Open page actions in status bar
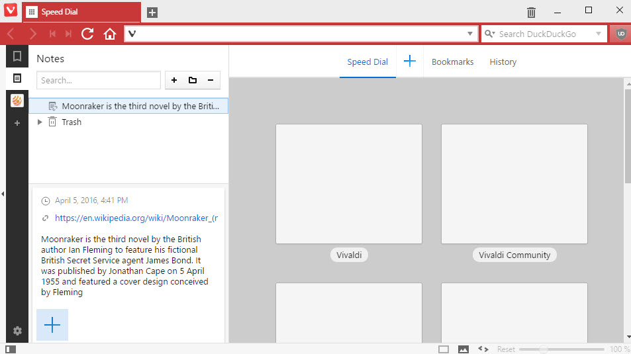This screenshot has width=631, height=354. [483, 349]
